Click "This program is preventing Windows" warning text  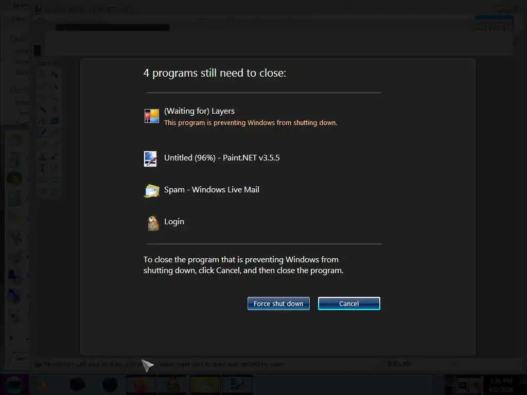(x=251, y=123)
